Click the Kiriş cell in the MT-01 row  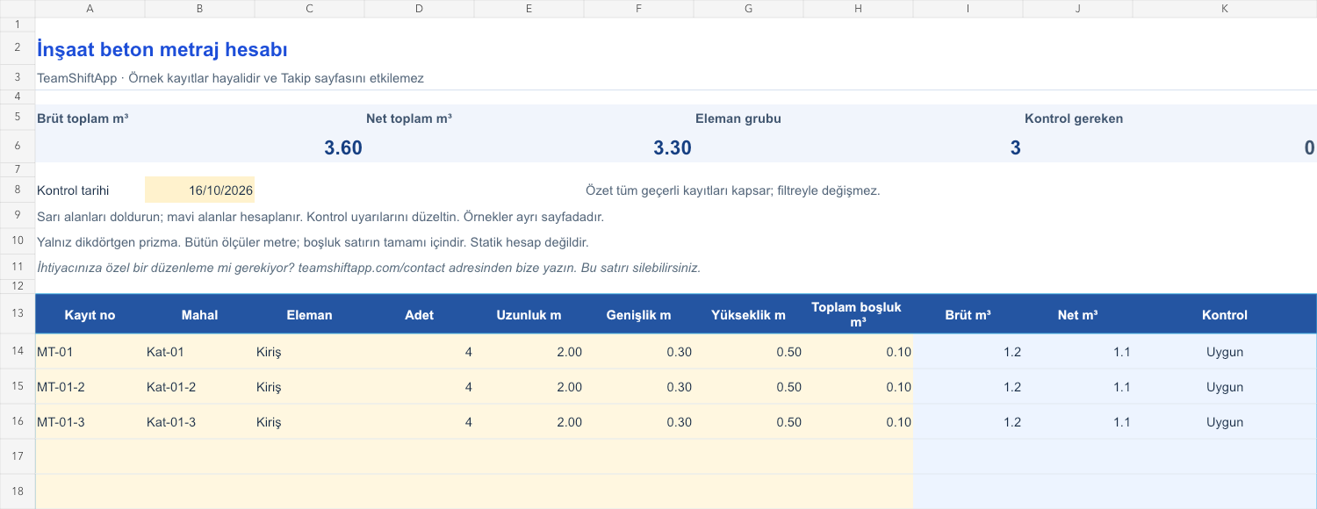[309, 352]
